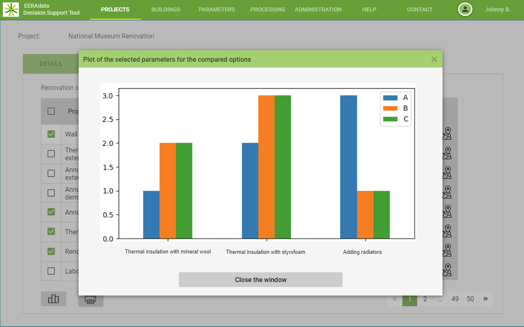Go to next pages with the » arrow
Image resolution: width=524 pixels, height=327 pixels.
pyautogui.click(x=486, y=299)
